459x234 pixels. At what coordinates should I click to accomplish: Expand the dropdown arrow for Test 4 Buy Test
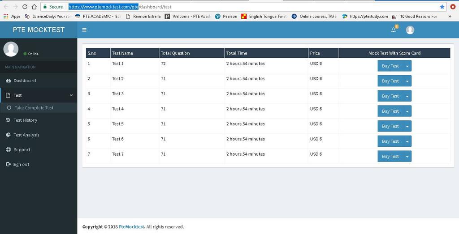click(407, 111)
